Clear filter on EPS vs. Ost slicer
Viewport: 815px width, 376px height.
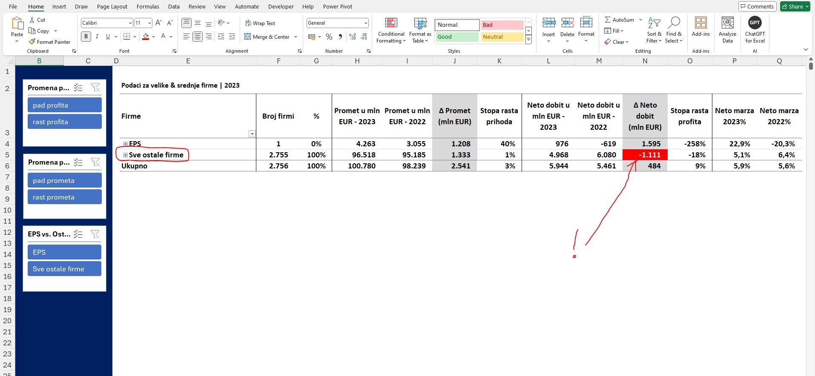click(95, 234)
